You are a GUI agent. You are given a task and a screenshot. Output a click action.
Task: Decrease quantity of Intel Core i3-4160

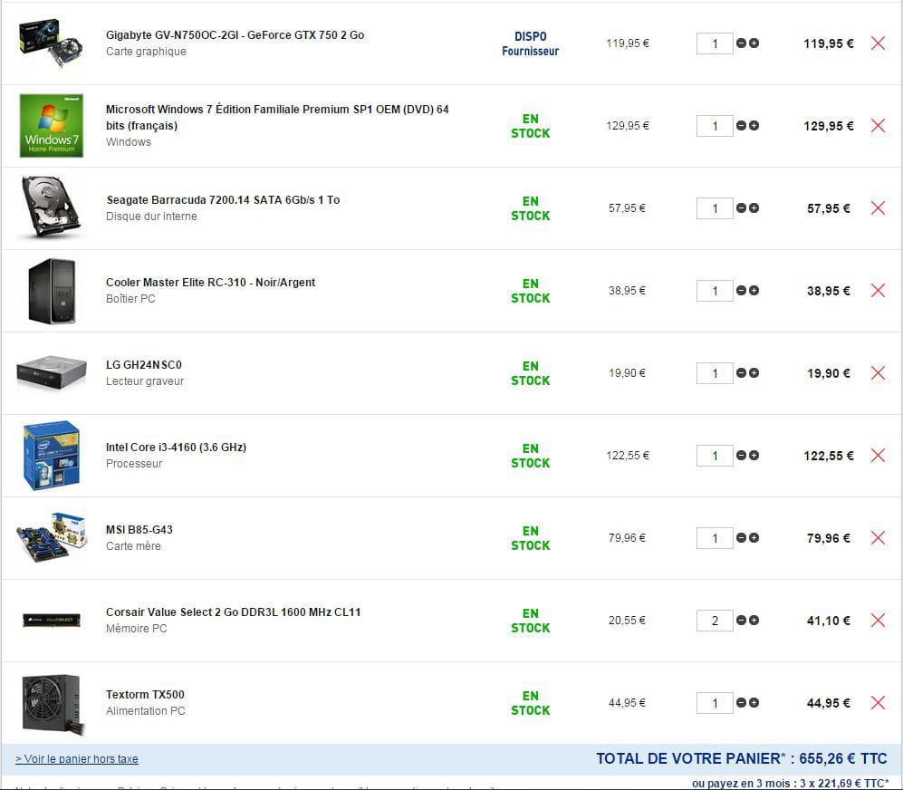click(x=741, y=455)
